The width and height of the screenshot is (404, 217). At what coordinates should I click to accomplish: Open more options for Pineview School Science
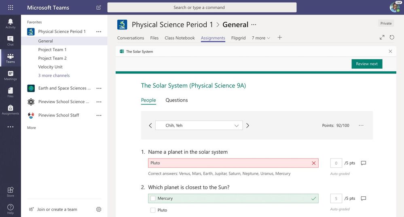[99, 102]
